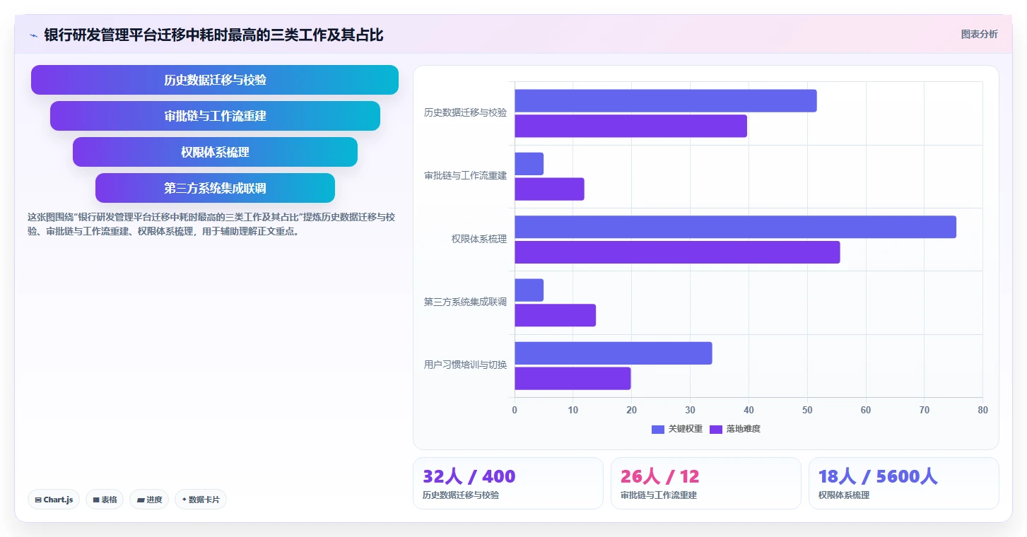The height and width of the screenshot is (537, 1027).
Task: Open the 32人 / 400 data card
Action: pos(508,483)
